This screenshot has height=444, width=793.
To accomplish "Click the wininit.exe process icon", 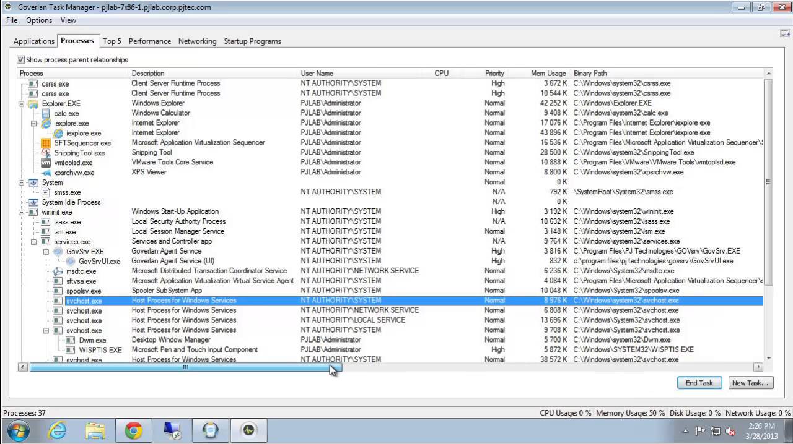I will [x=33, y=212].
